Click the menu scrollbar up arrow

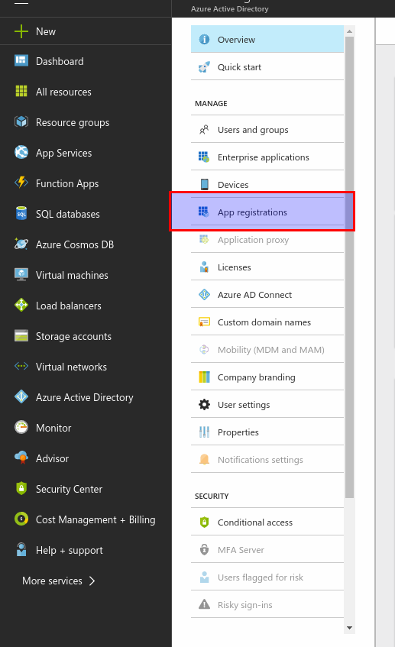coord(350,31)
